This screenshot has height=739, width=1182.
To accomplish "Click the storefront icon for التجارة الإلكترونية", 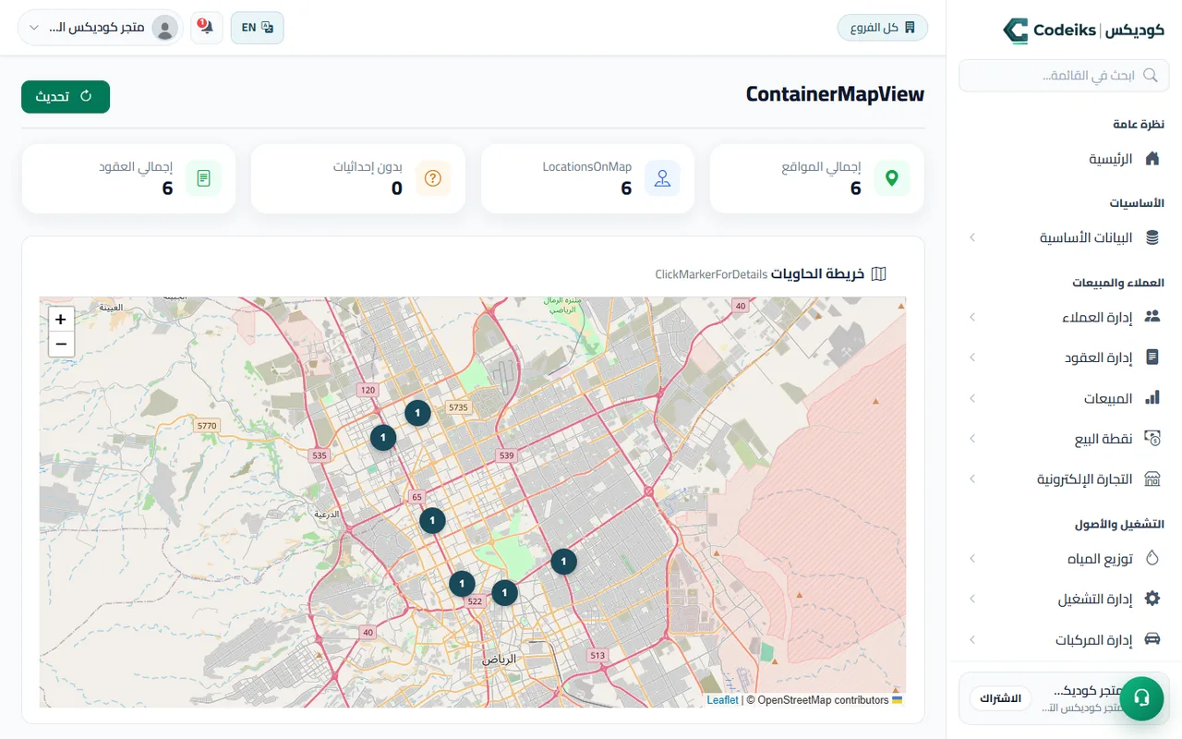I will point(1152,479).
